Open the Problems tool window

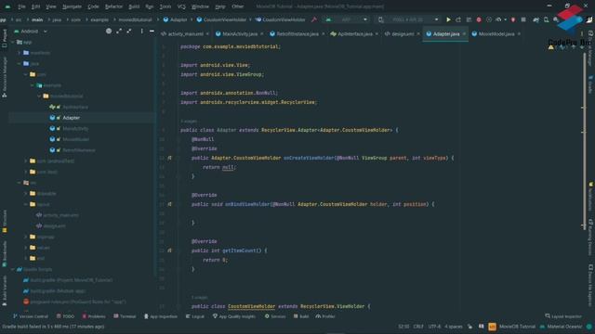pyautogui.click(x=94, y=316)
